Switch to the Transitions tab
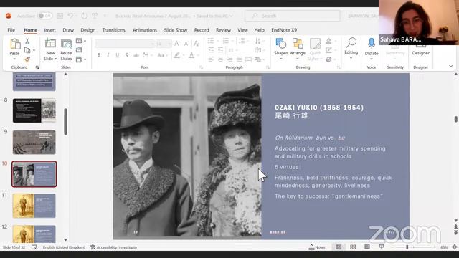459x258 pixels. point(113,30)
